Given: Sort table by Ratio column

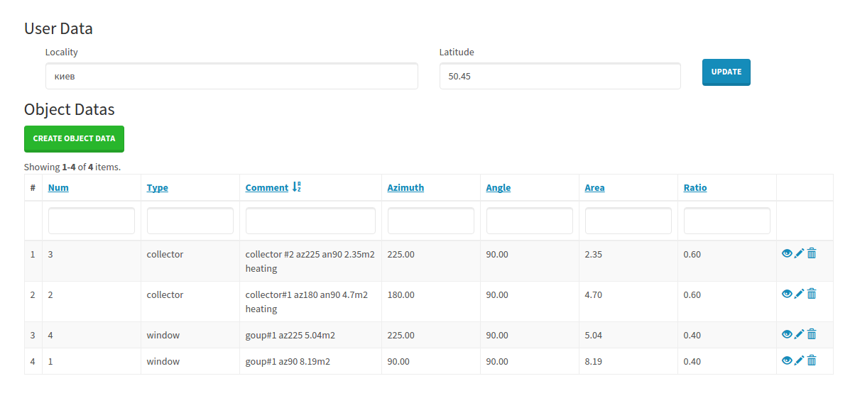Looking at the screenshot, I should pyautogui.click(x=695, y=188).
